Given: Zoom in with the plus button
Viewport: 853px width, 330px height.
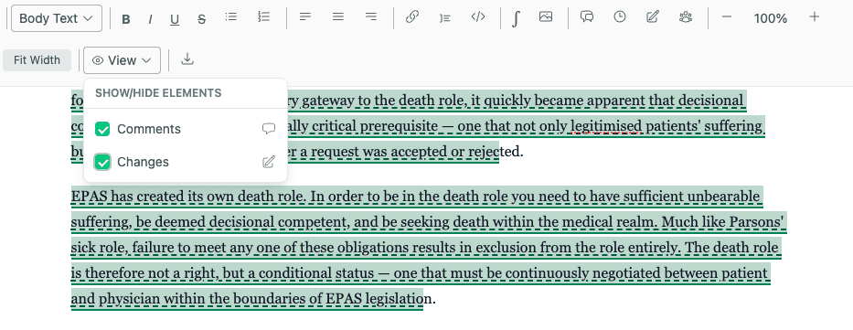Looking at the screenshot, I should pos(814,17).
